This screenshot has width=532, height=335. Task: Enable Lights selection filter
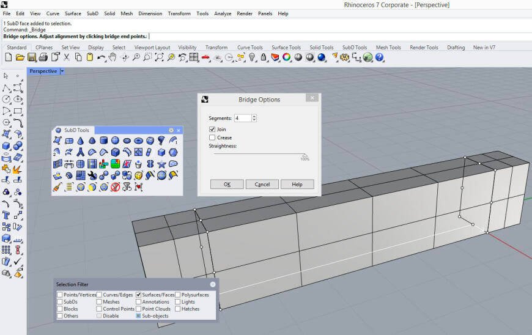[x=177, y=302]
